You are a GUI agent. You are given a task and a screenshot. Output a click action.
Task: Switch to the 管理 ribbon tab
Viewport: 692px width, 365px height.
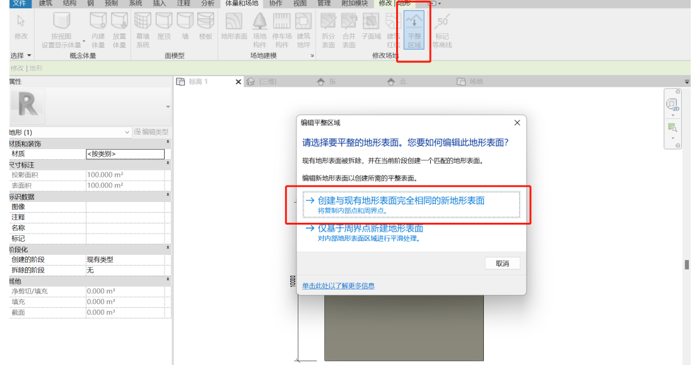click(324, 4)
